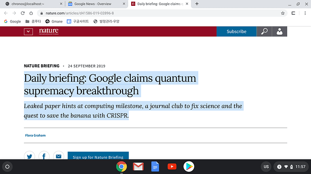311x174 pixels.
Task: Click the nature logo
Action: [49, 31]
